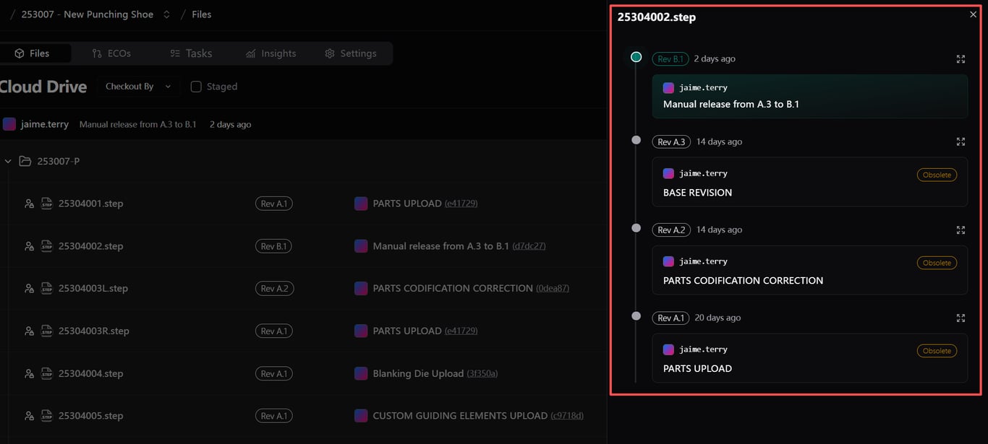Select the Rev A.1 timeline marker
988x444 pixels.
point(636,316)
